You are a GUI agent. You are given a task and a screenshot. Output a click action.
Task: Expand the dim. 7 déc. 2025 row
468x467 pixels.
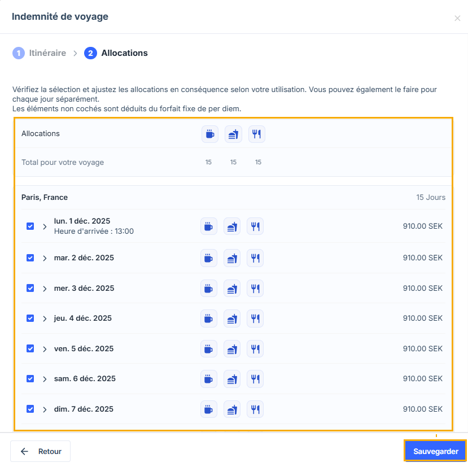[x=45, y=409]
